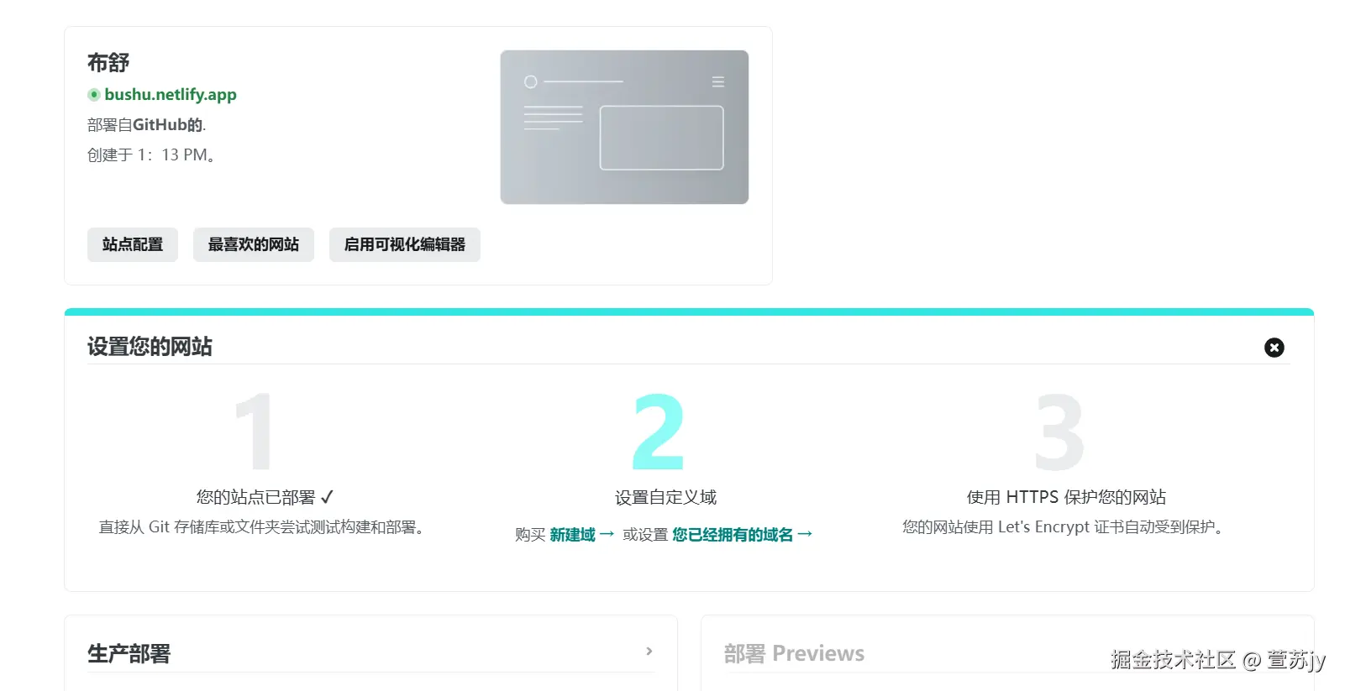Click the 最喜欢的网站 button
The width and height of the screenshot is (1345, 691).
[x=254, y=244]
